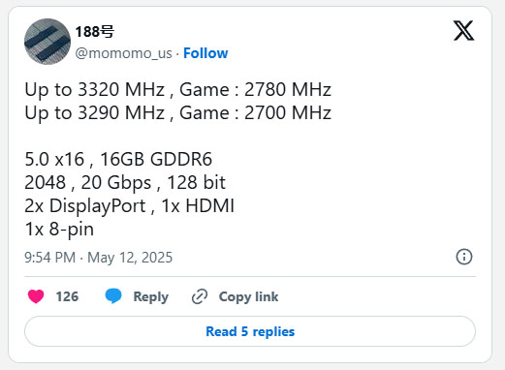Open the Read 5 replies button
This screenshot has width=505, height=370.
point(250,331)
